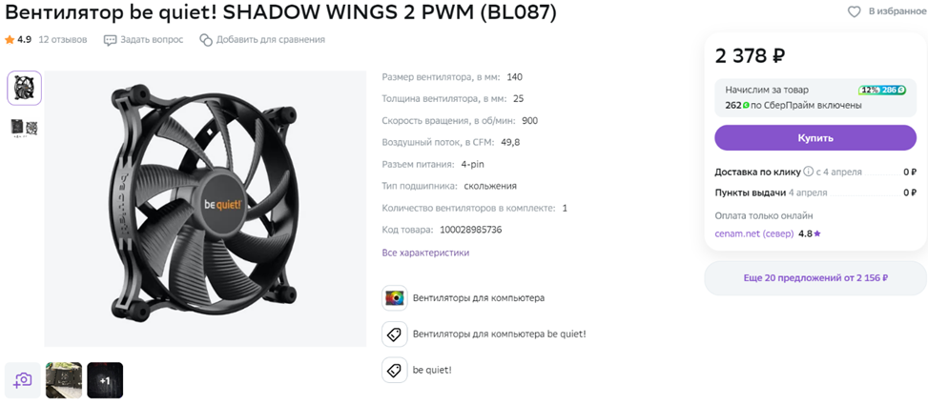Viewport: 928px width, 405px height.
Task: Select the first fan thumbnail
Action: (24, 88)
